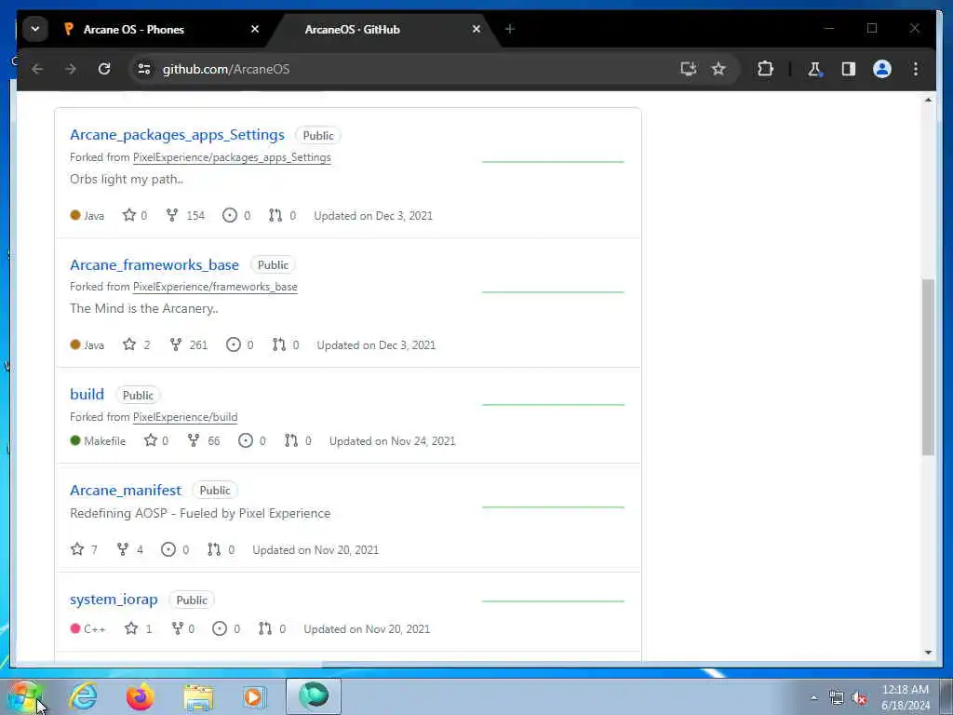The image size is (953, 715).
Task: Click stars icon for Arcane_packages_apps_Settings
Action: (x=128, y=215)
